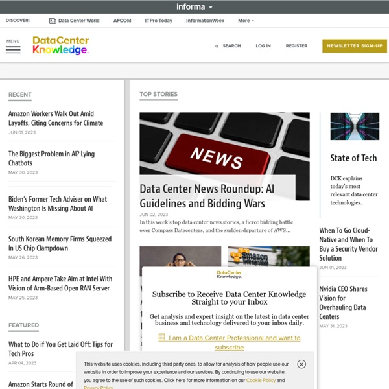389x389 pixels.
Task: Read The Biggest Problem in AI article
Action: (51, 158)
